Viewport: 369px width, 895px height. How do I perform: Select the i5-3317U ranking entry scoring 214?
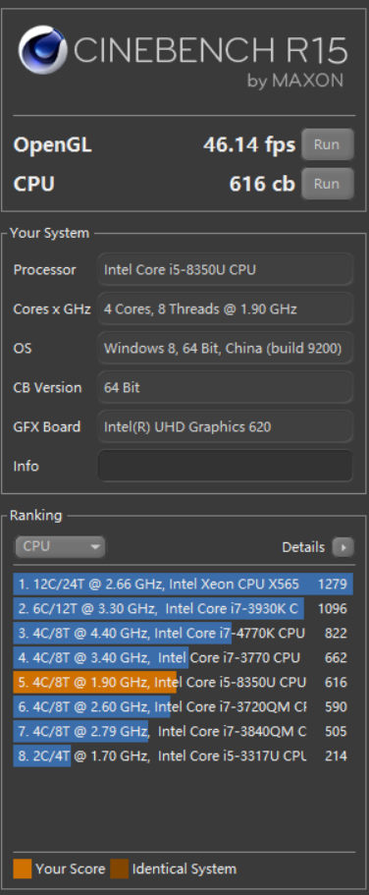tap(184, 755)
